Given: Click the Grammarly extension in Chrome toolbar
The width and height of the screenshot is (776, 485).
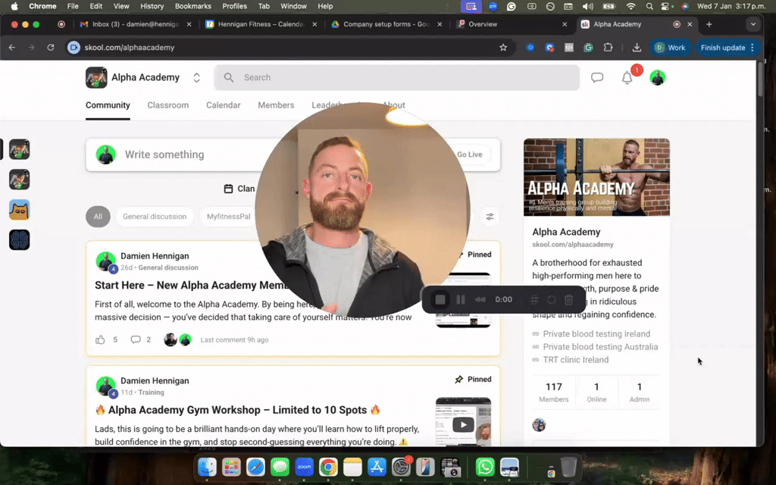Looking at the screenshot, I should [588, 48].
